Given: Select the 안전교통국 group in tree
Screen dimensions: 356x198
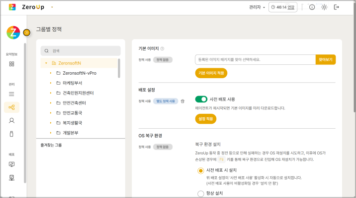Looking at the screenshot, I should coord(73,113).
